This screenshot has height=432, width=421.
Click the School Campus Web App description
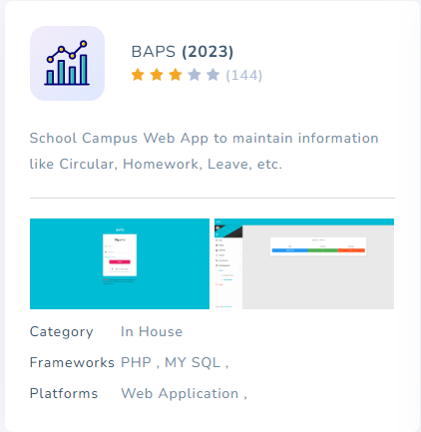tap(204, 151)
